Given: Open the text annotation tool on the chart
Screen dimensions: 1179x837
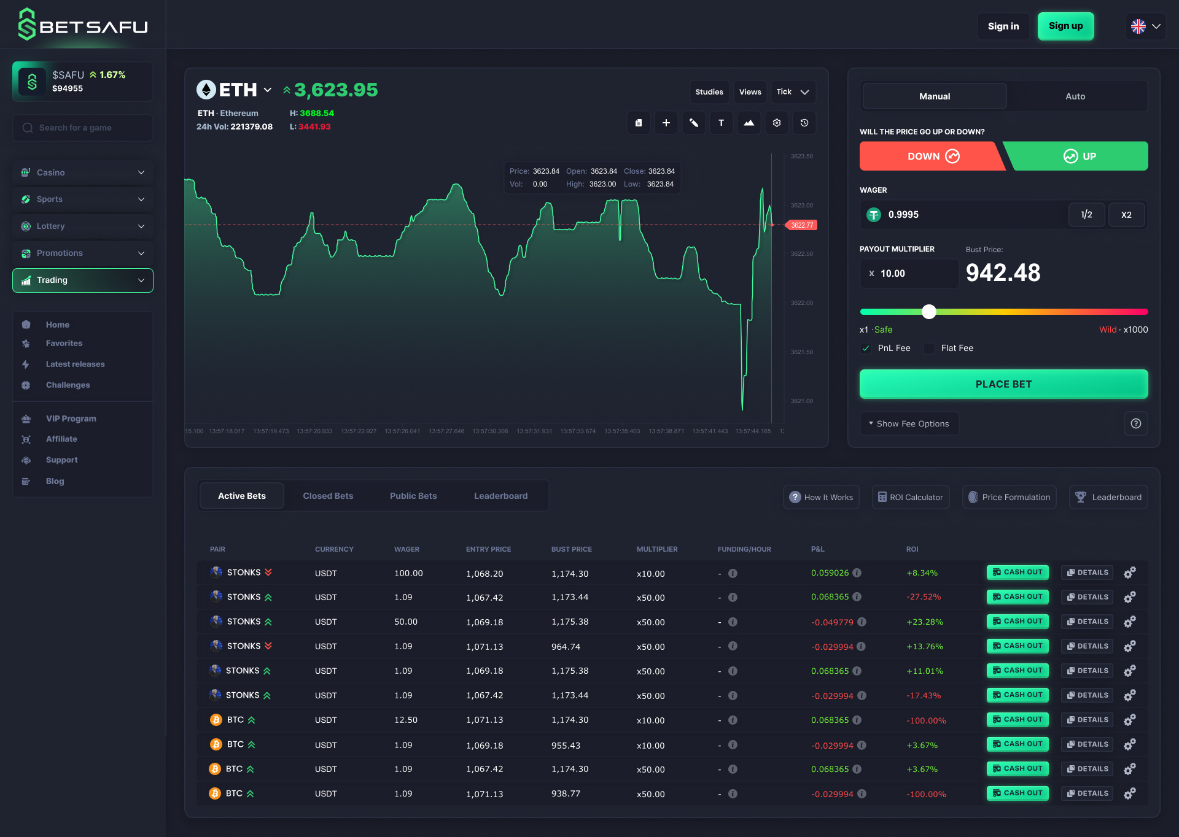Looking at the screenshot, I should pyautogui.click(x=721, y=123).
